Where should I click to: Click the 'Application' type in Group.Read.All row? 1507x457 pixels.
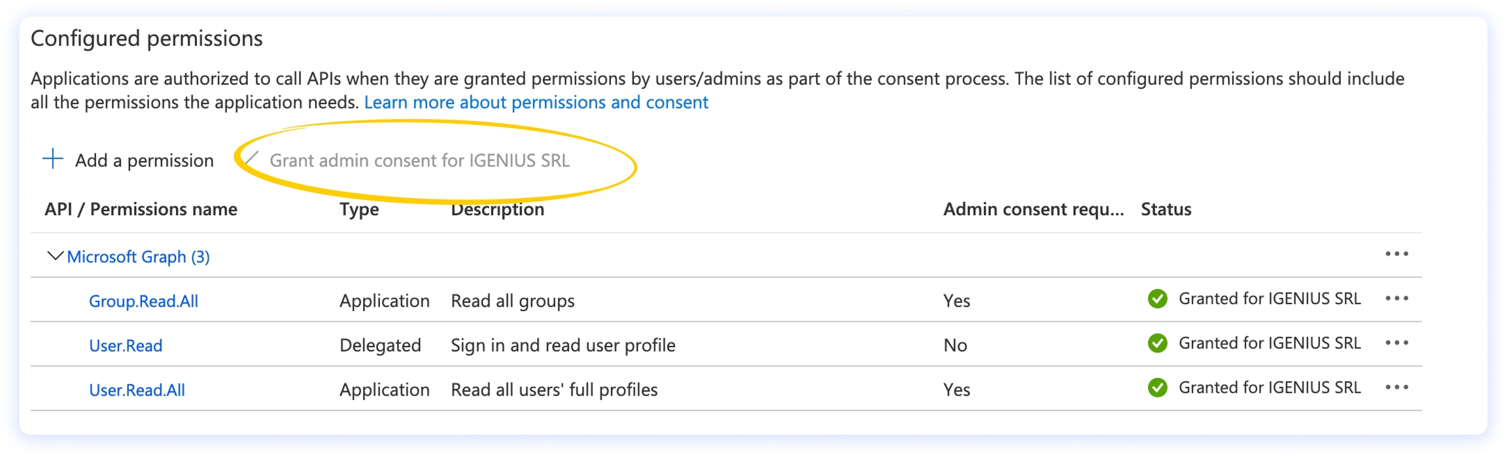coord(385,301)
